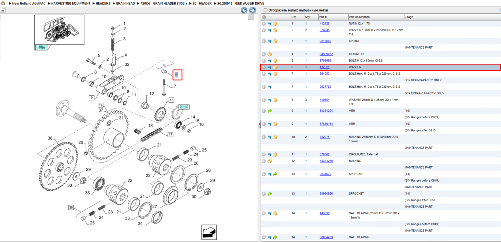Select boxed callout 13 in the diagram
Viewport: 501px width, 242px height.
point(172,100)
